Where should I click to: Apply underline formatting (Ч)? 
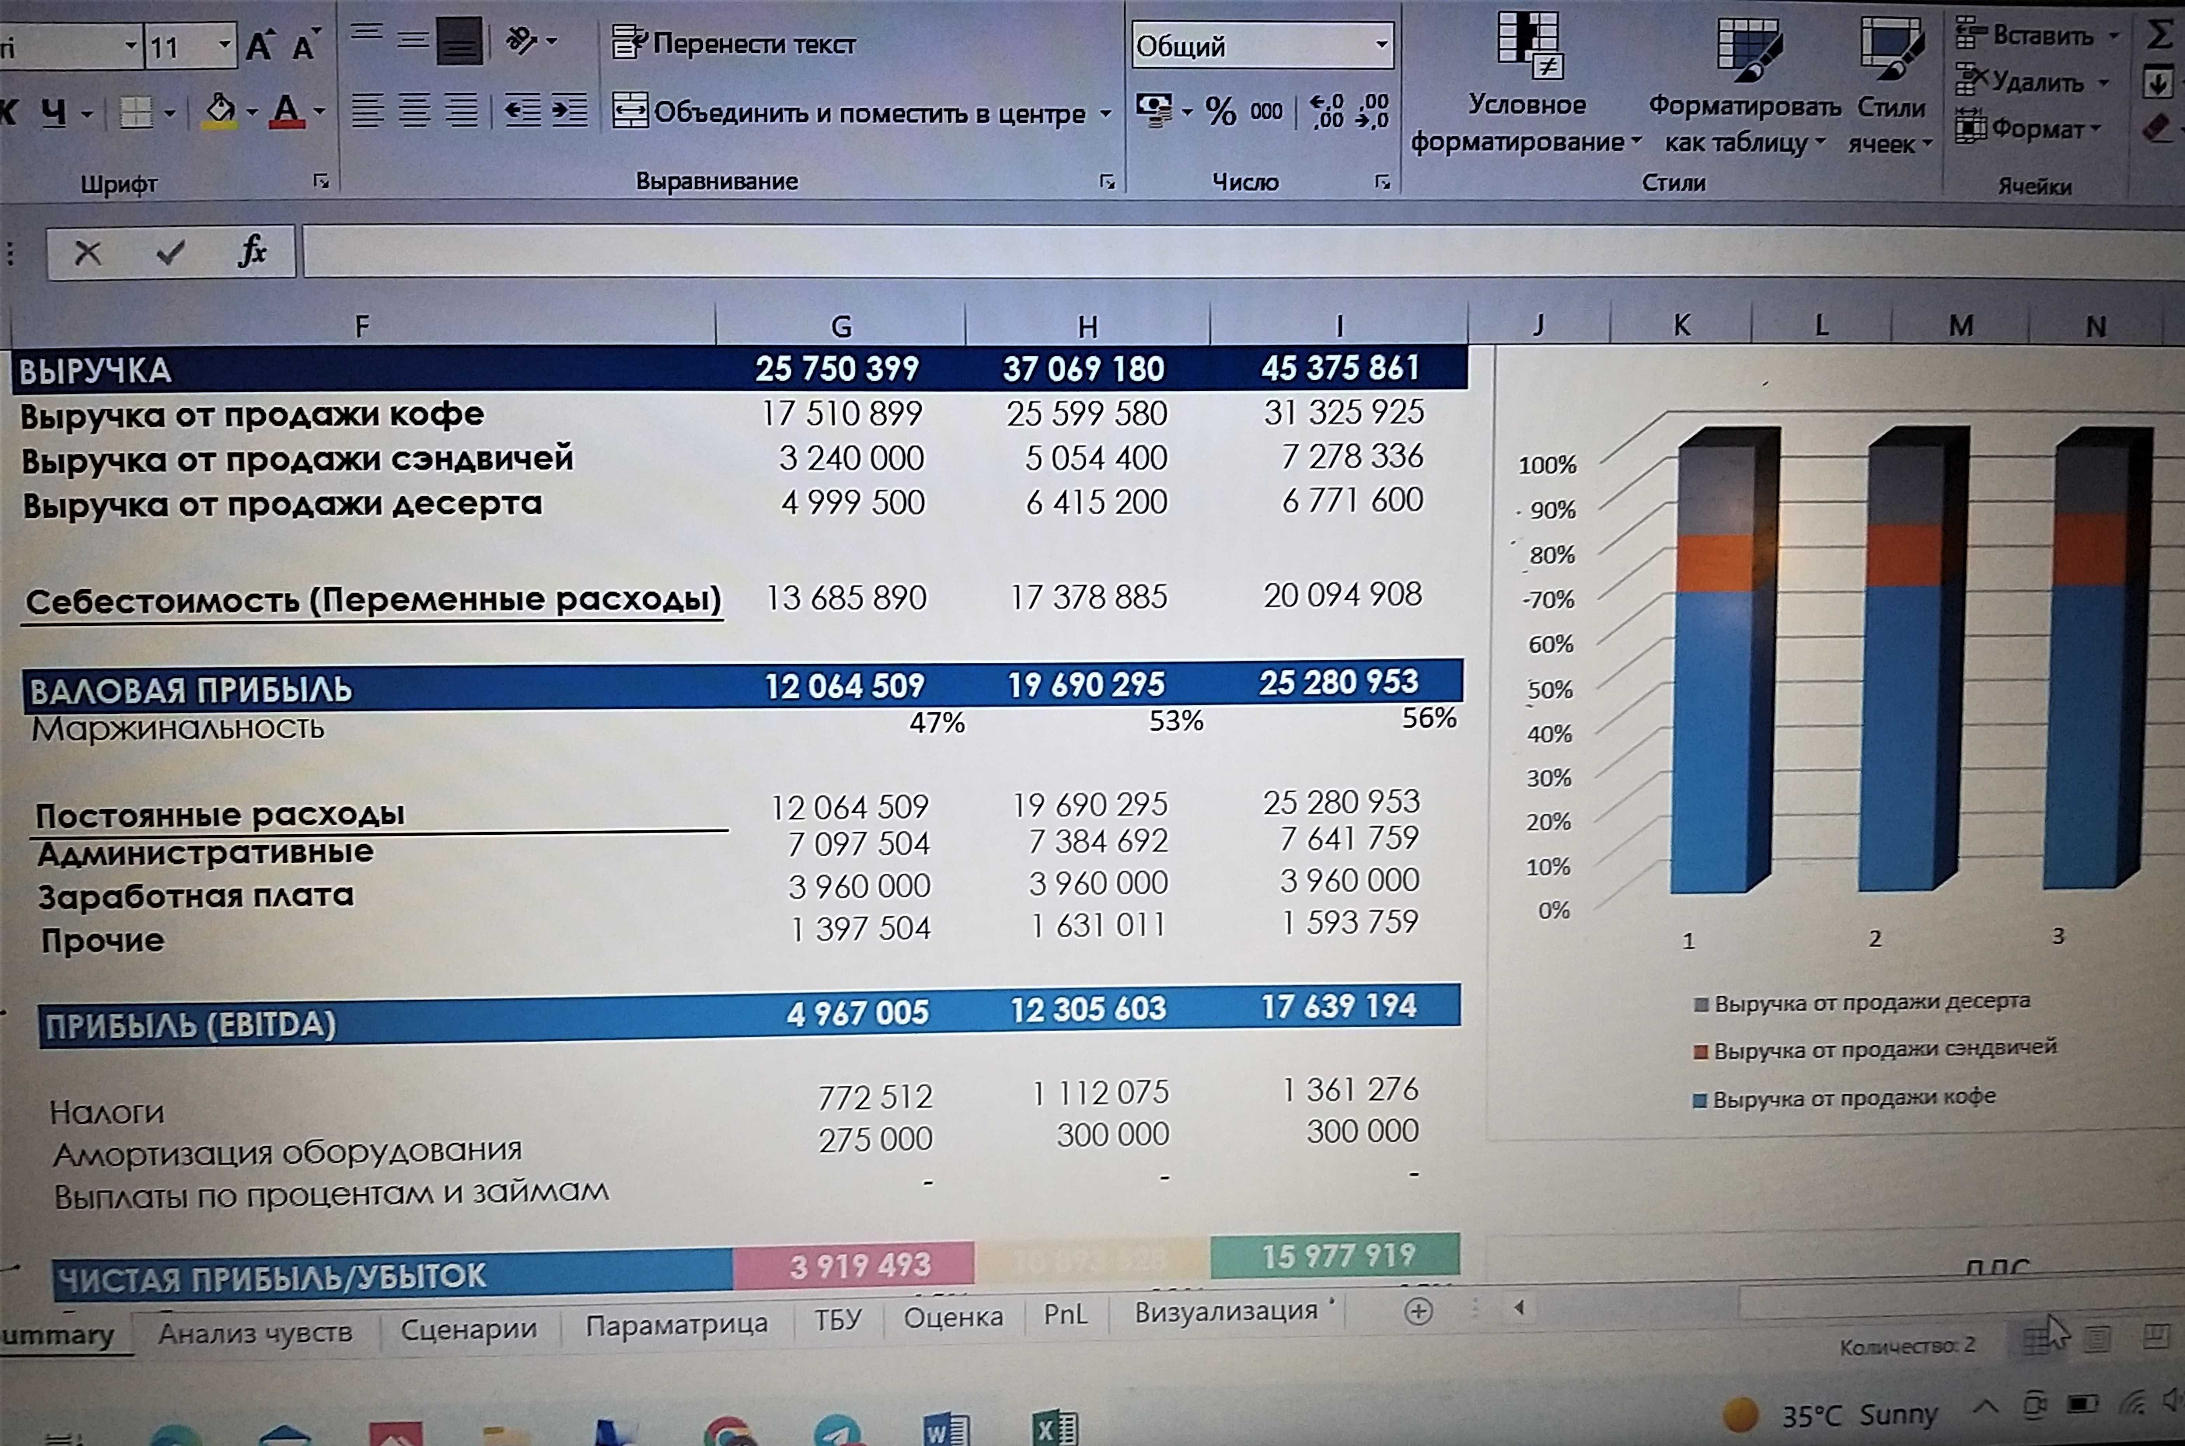54,114
